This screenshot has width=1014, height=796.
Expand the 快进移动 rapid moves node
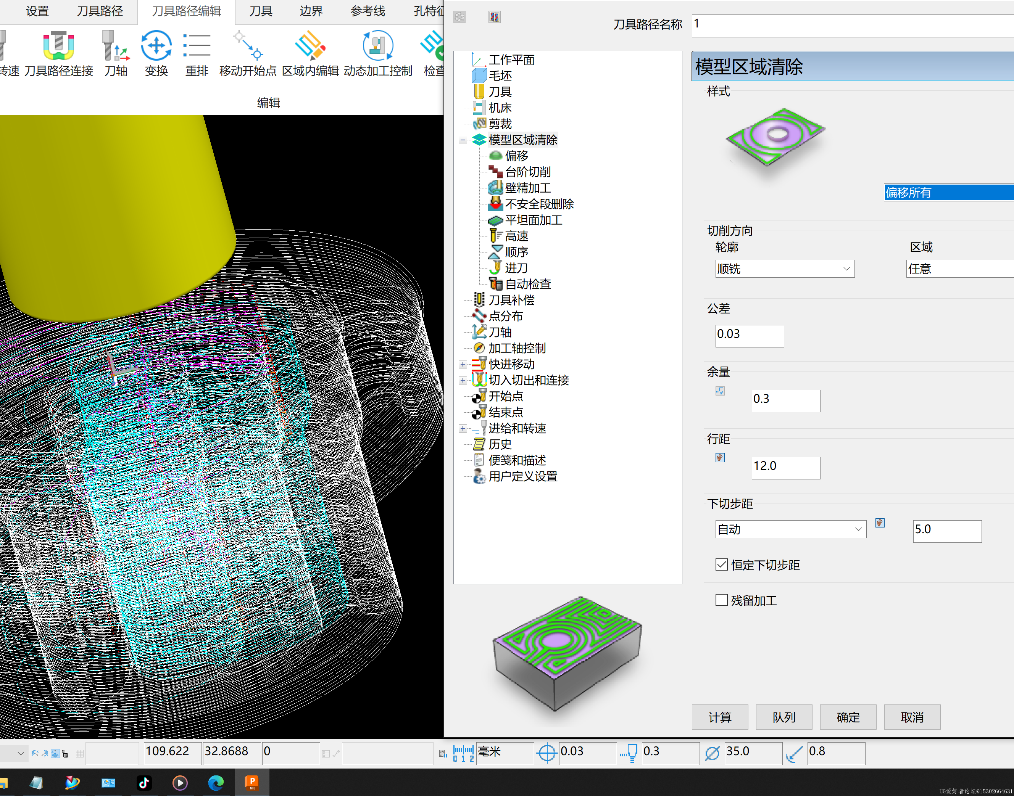(x=463, y=364)
